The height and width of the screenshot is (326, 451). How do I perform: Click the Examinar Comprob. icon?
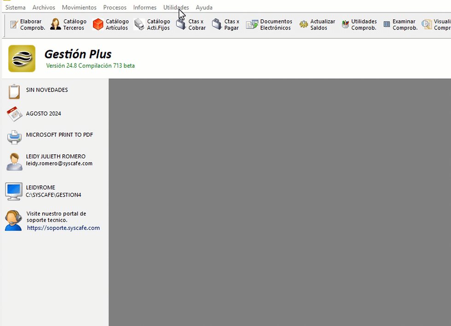pyautogui.click(x=387, y=24)
